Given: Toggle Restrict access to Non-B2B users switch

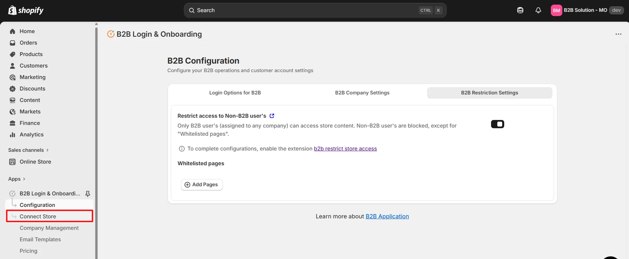Looking at the screenshot, I should click(497, 124).
